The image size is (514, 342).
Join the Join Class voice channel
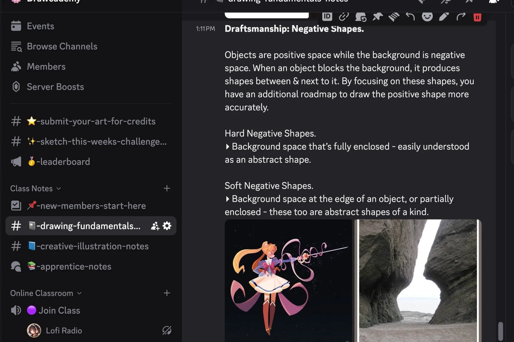91,310
